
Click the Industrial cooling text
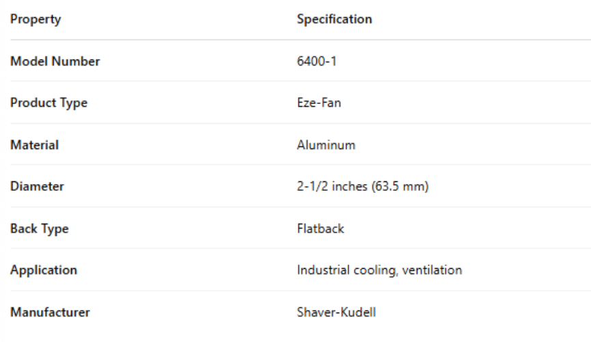pos(346,270)
